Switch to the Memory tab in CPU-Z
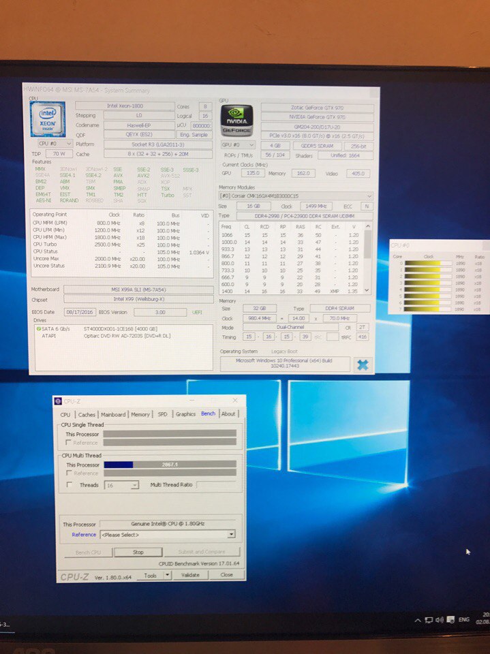This screenshot has width=490, height=654. tap(140, 414)
